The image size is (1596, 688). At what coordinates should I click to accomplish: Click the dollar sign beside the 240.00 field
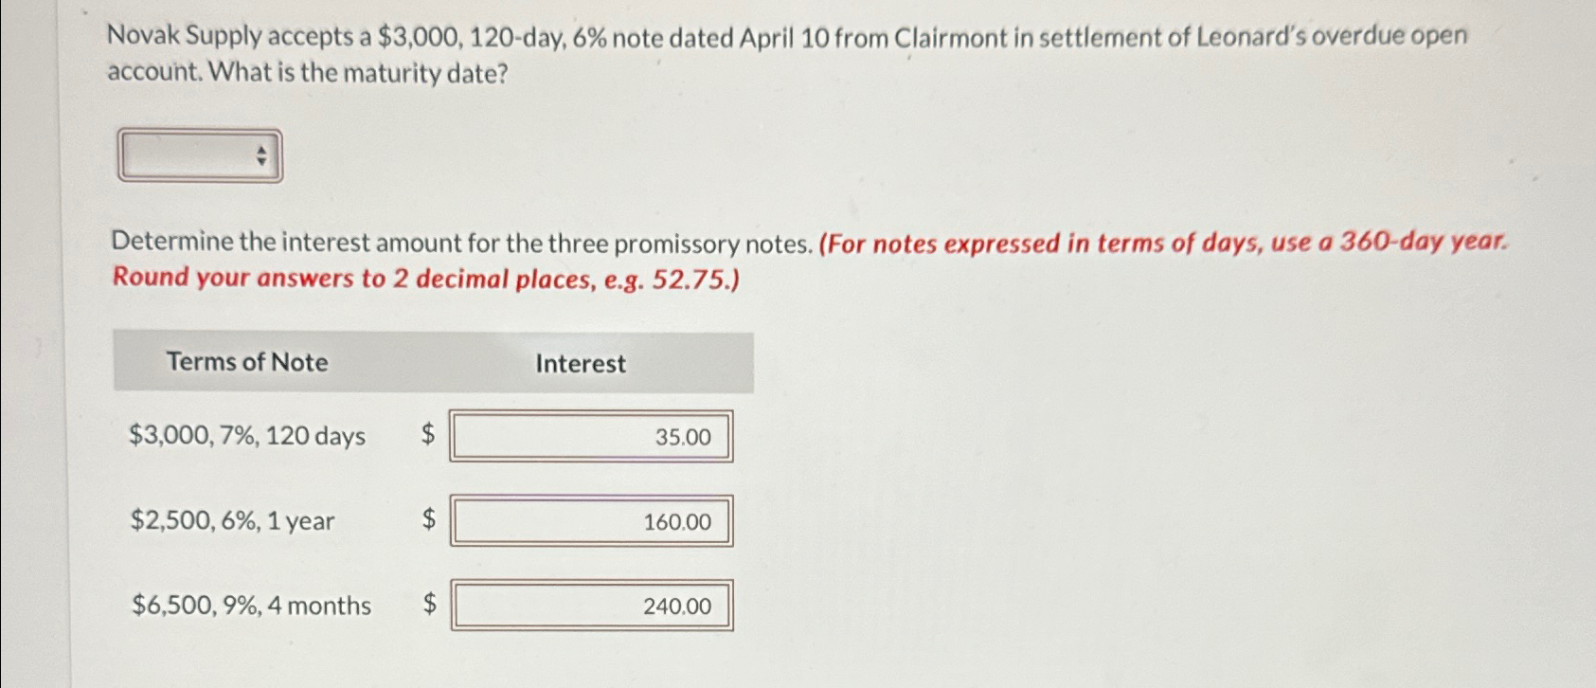coord(429,606)
